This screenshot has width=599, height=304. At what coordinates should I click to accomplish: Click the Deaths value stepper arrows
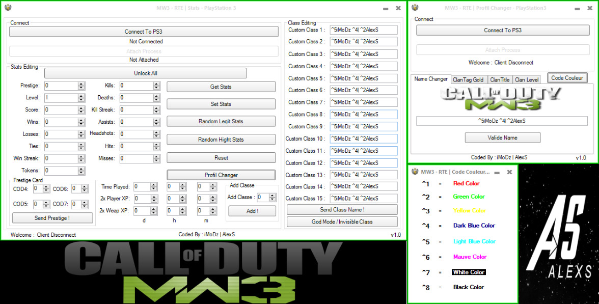tap(157, 98)
